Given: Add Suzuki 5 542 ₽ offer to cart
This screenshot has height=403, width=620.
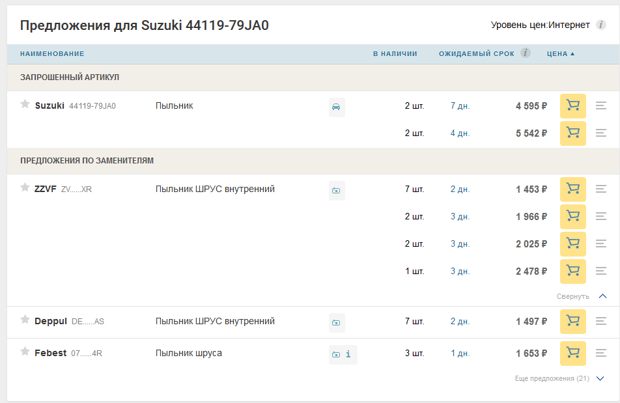Looking at the screenshot, I should (x=572, y=133).
